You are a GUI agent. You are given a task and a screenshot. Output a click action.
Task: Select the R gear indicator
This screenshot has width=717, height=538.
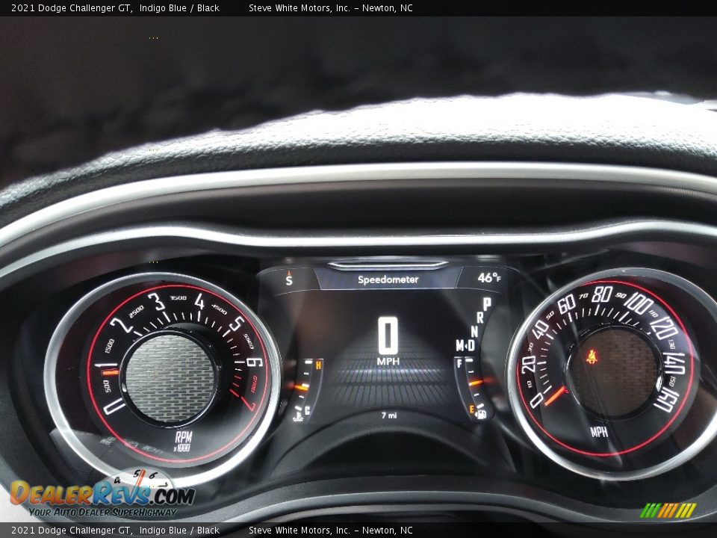coord(480,318)
